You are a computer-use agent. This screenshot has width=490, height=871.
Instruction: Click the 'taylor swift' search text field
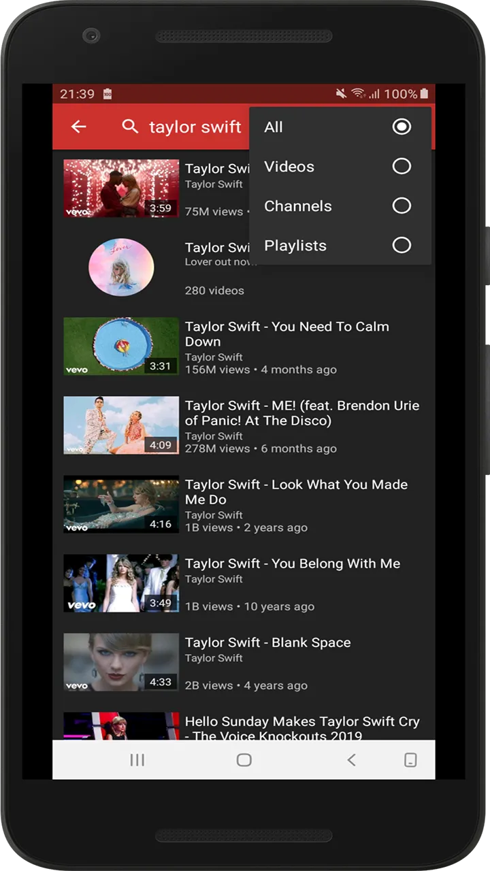tap(195, 127)
